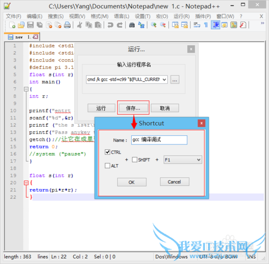Collapse the fold marker at line 20
This screenshot has width=269, height=264.
tap(26, 183)
